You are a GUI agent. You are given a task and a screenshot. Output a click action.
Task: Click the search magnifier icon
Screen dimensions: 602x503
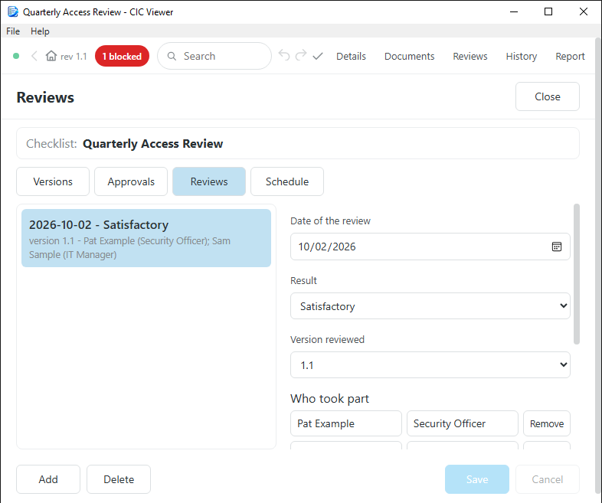click(x=172, y=56)
